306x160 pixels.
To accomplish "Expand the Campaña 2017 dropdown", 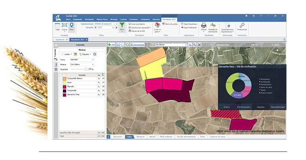I will coord(106,28).
